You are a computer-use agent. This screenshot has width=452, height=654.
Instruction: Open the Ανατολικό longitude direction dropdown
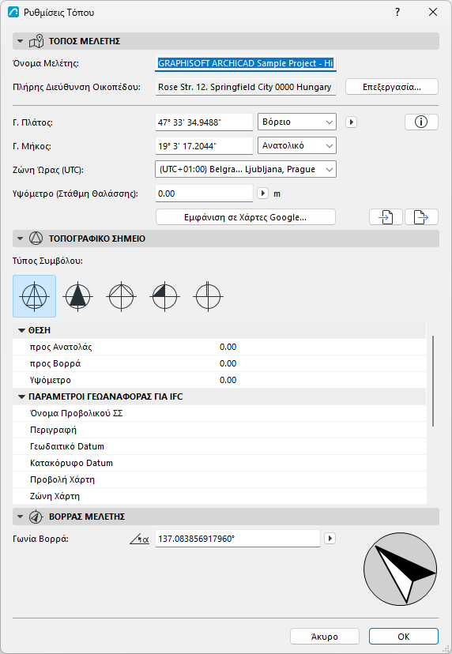297,146
